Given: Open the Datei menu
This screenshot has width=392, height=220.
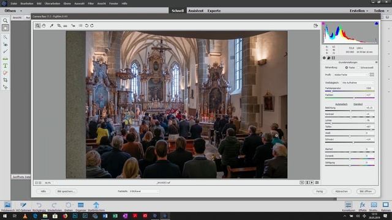Looking at the screenshot, I should tap(13, 4).
